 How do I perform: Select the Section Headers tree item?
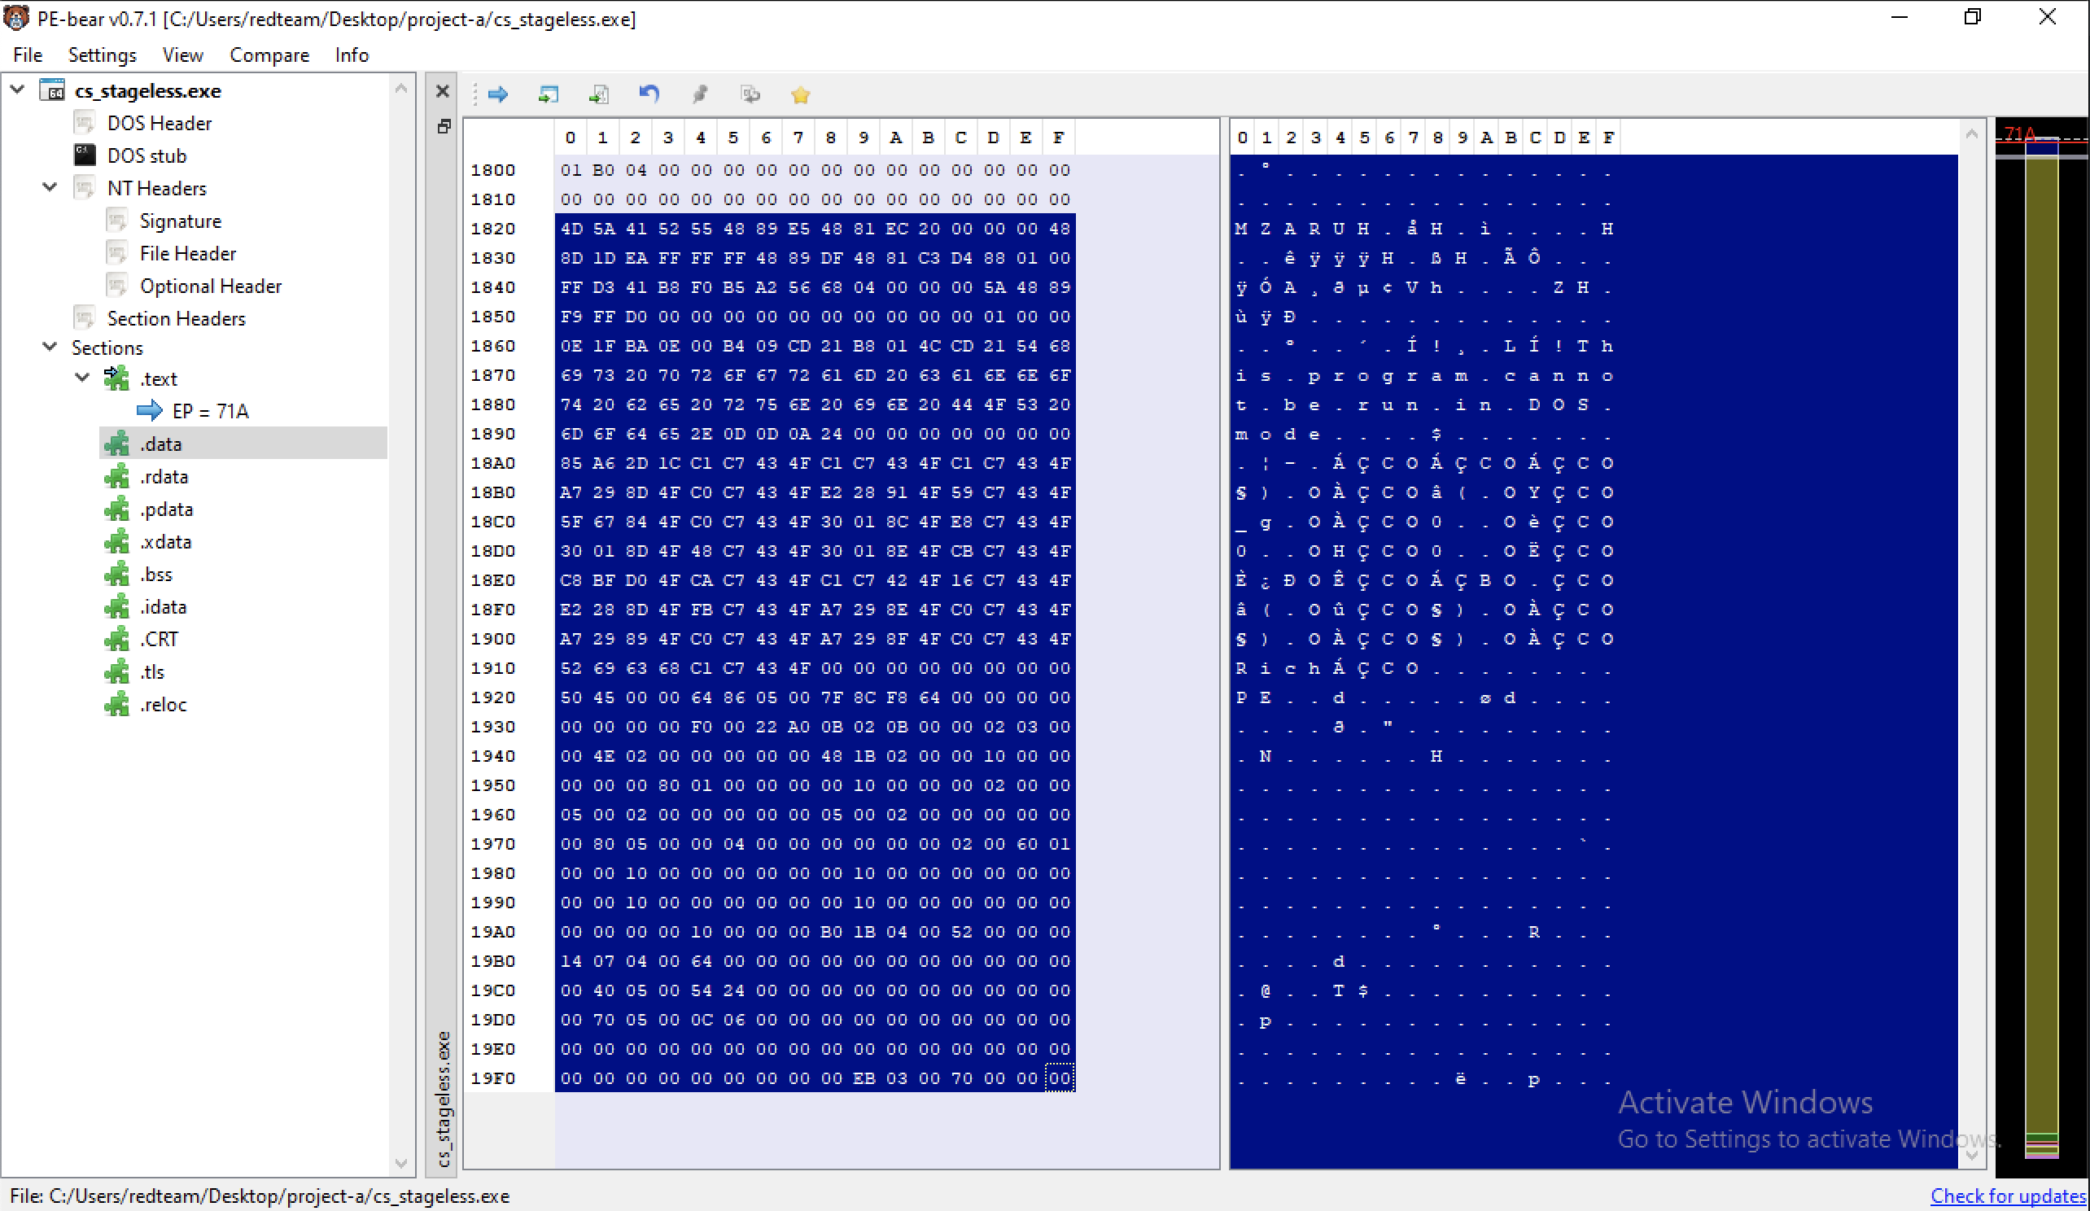coord(176,317)
